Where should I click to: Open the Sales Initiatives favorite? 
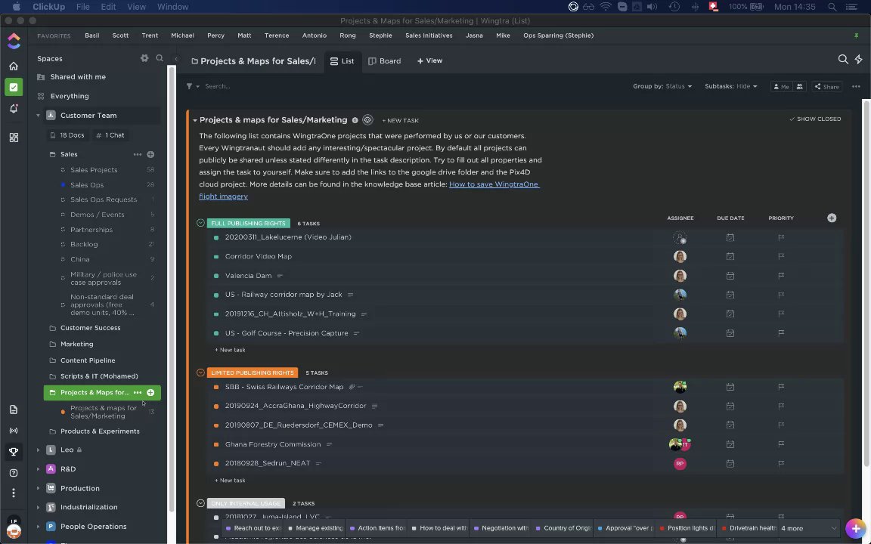coord(429,36)
